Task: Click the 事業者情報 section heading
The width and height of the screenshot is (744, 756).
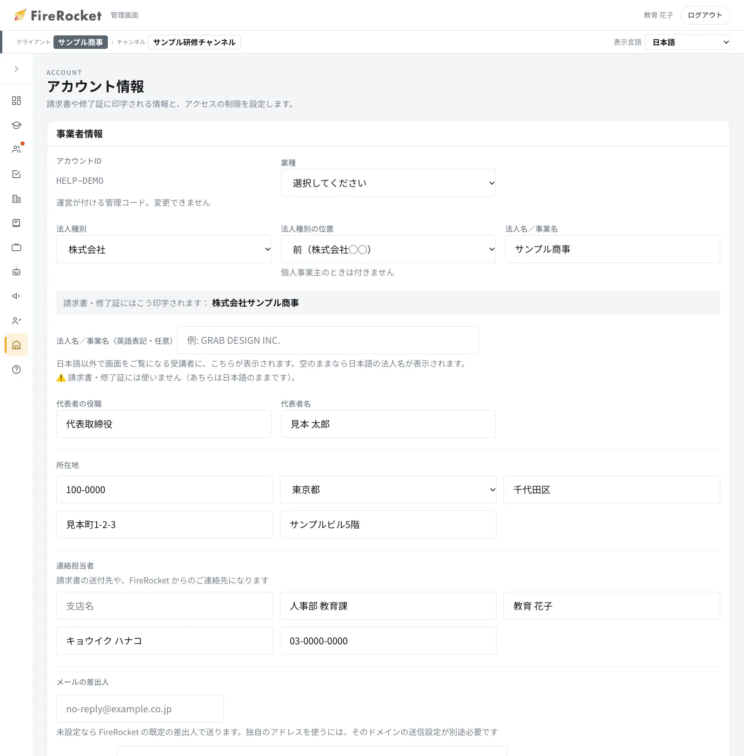Action: coord(80,134)
